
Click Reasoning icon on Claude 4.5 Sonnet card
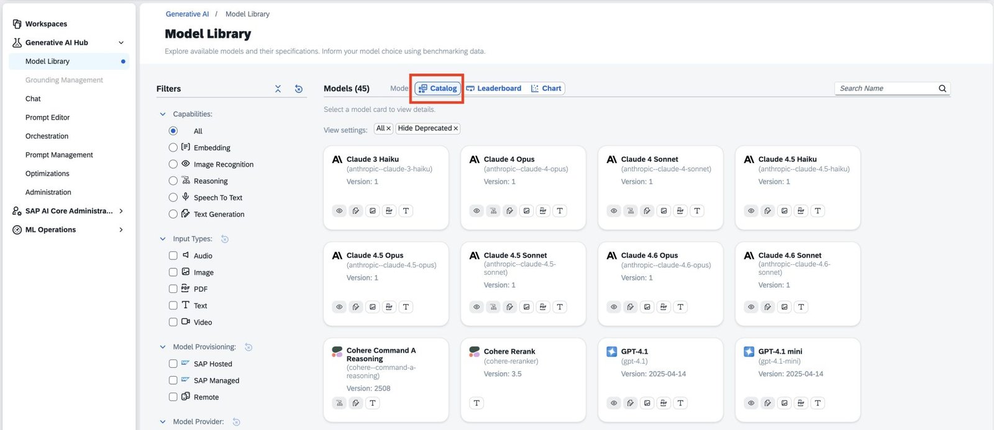pos(493,307)
